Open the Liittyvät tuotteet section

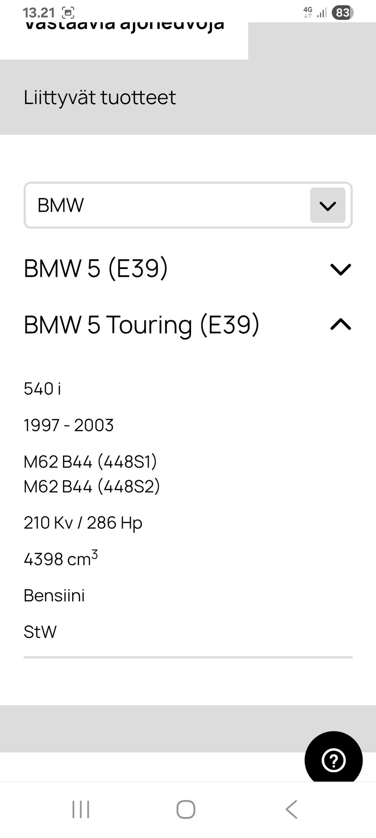(99, 97)
